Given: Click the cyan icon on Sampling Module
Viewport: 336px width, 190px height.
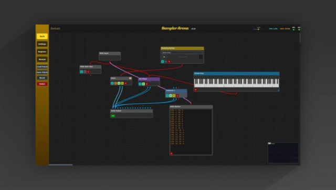Looking at the screenshot, I should [x=162, y=62].
